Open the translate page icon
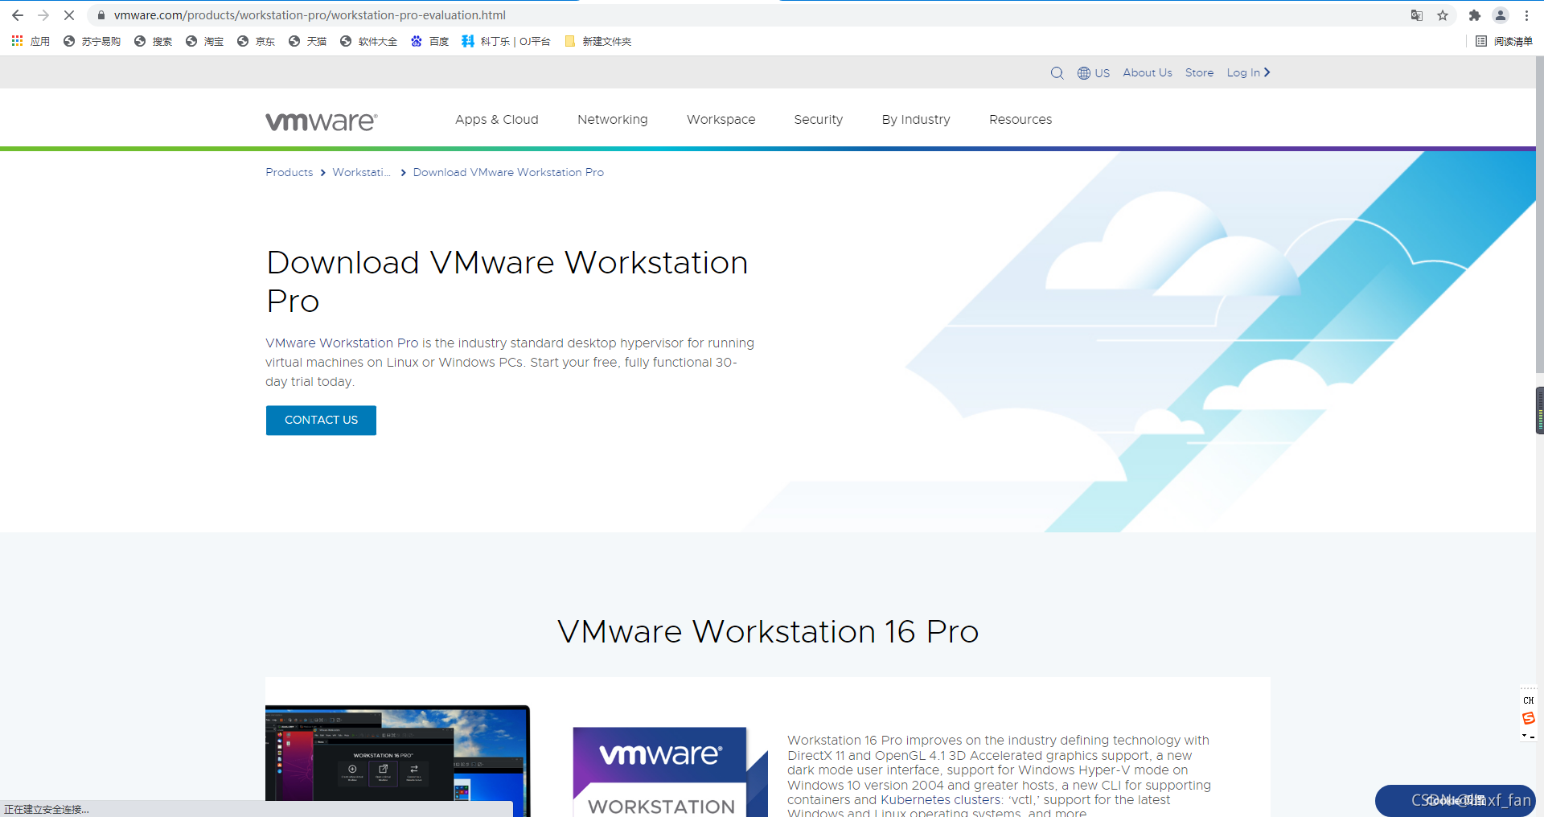 [1417, 15]
